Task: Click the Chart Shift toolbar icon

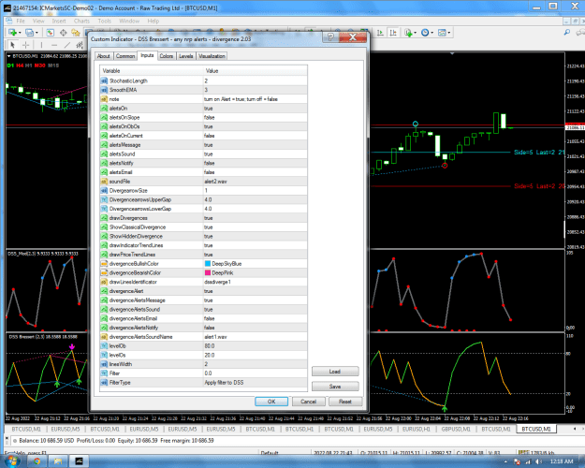Action: click(x=393, y=33)
